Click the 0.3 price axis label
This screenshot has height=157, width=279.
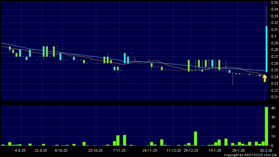273,36
